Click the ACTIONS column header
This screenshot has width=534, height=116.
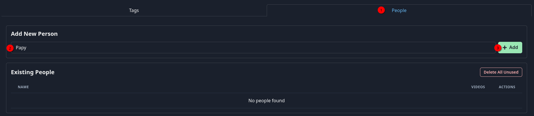(x=507, y=87)
